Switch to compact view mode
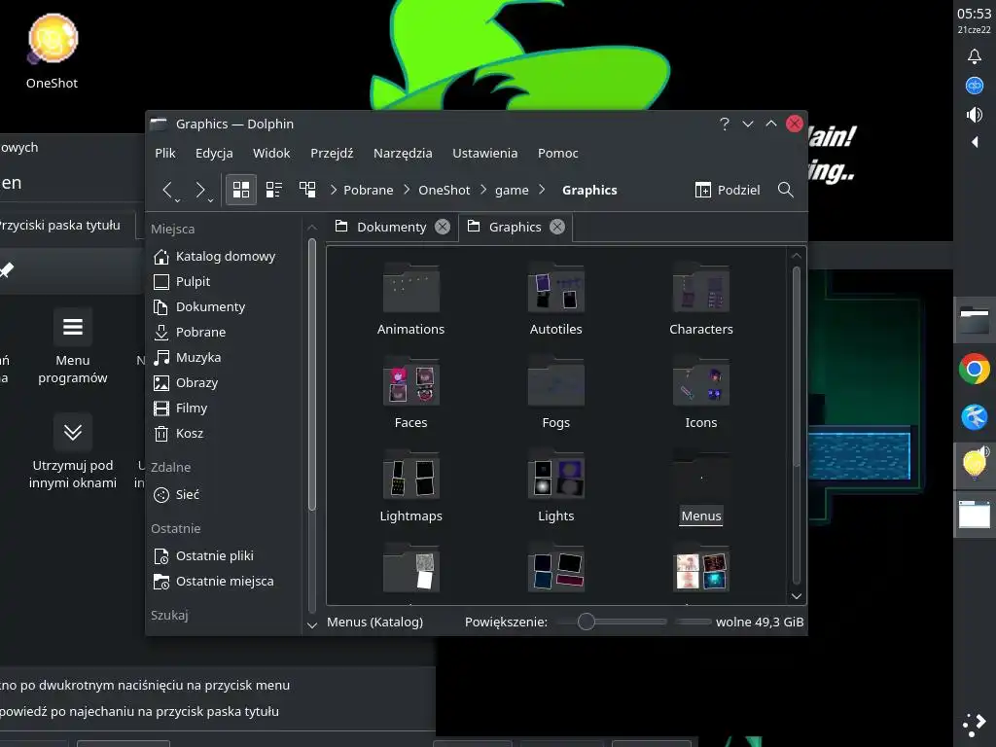Image resolution: width=996 pixels, height=747 pixels. (273, 190)
